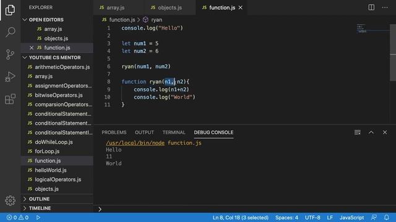The height and width of the screenshot is (222, 396).
Task: Select the Debug Console tab
Action: click(x=213, y=133)
